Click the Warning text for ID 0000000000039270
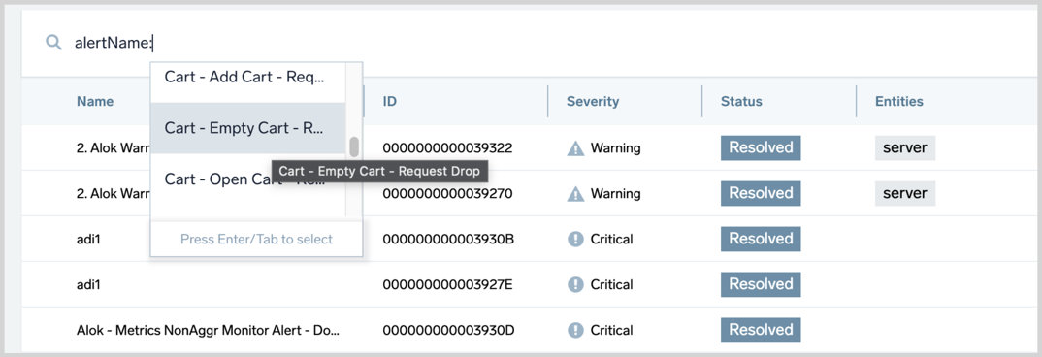Screen dimensions: 1042x357 click(615, 193)
